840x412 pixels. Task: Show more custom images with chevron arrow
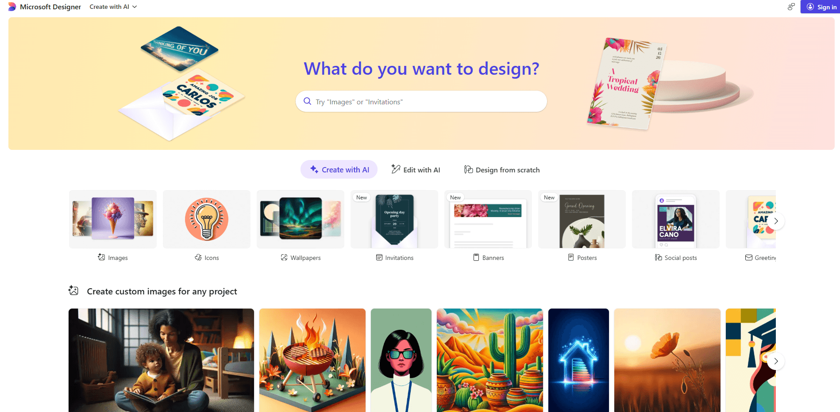click(776, 361)
